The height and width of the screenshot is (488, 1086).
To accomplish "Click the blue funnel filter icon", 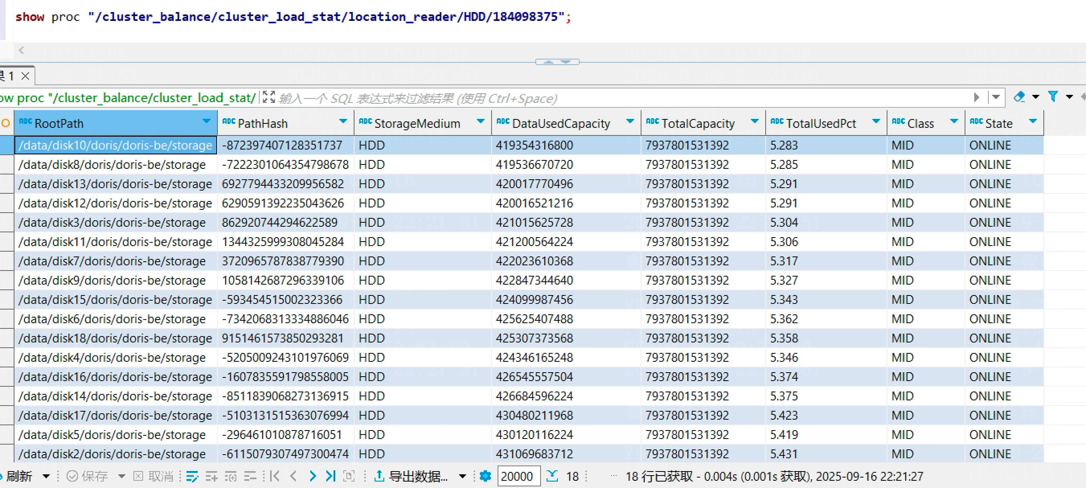I will pos(1053,97).
